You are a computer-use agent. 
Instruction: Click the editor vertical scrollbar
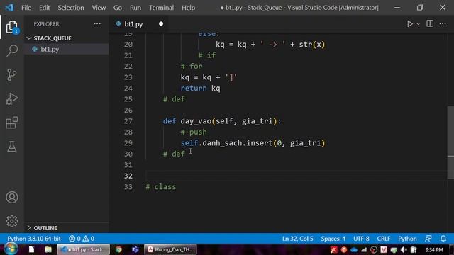450,142
